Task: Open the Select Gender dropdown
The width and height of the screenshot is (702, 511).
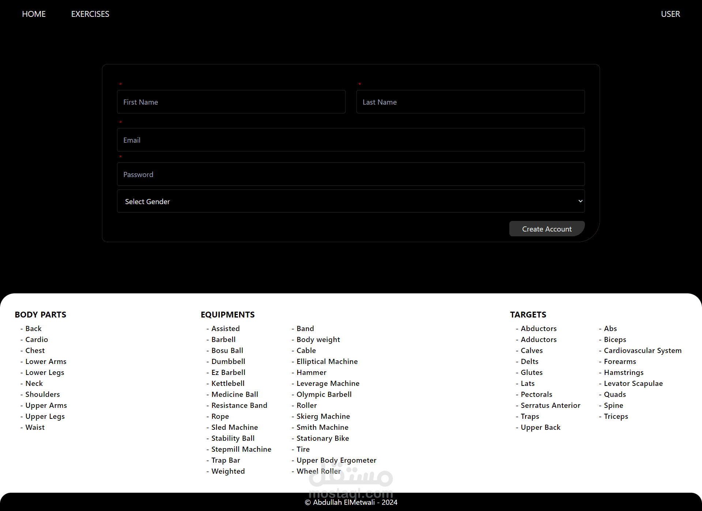Action: click(350, 201)
